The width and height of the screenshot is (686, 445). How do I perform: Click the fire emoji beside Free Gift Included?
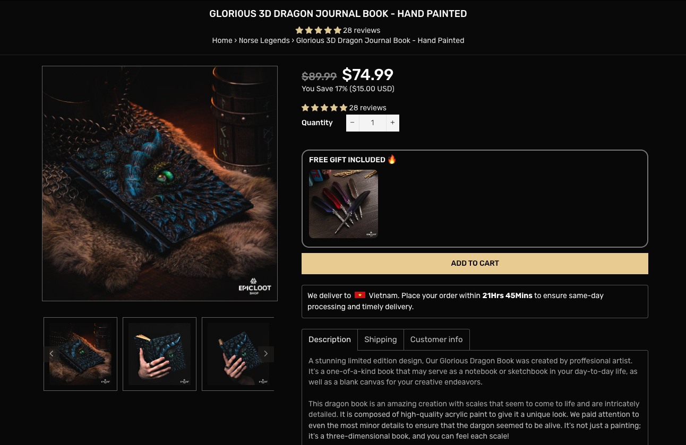pyautogui.click(x=392, y=159)
